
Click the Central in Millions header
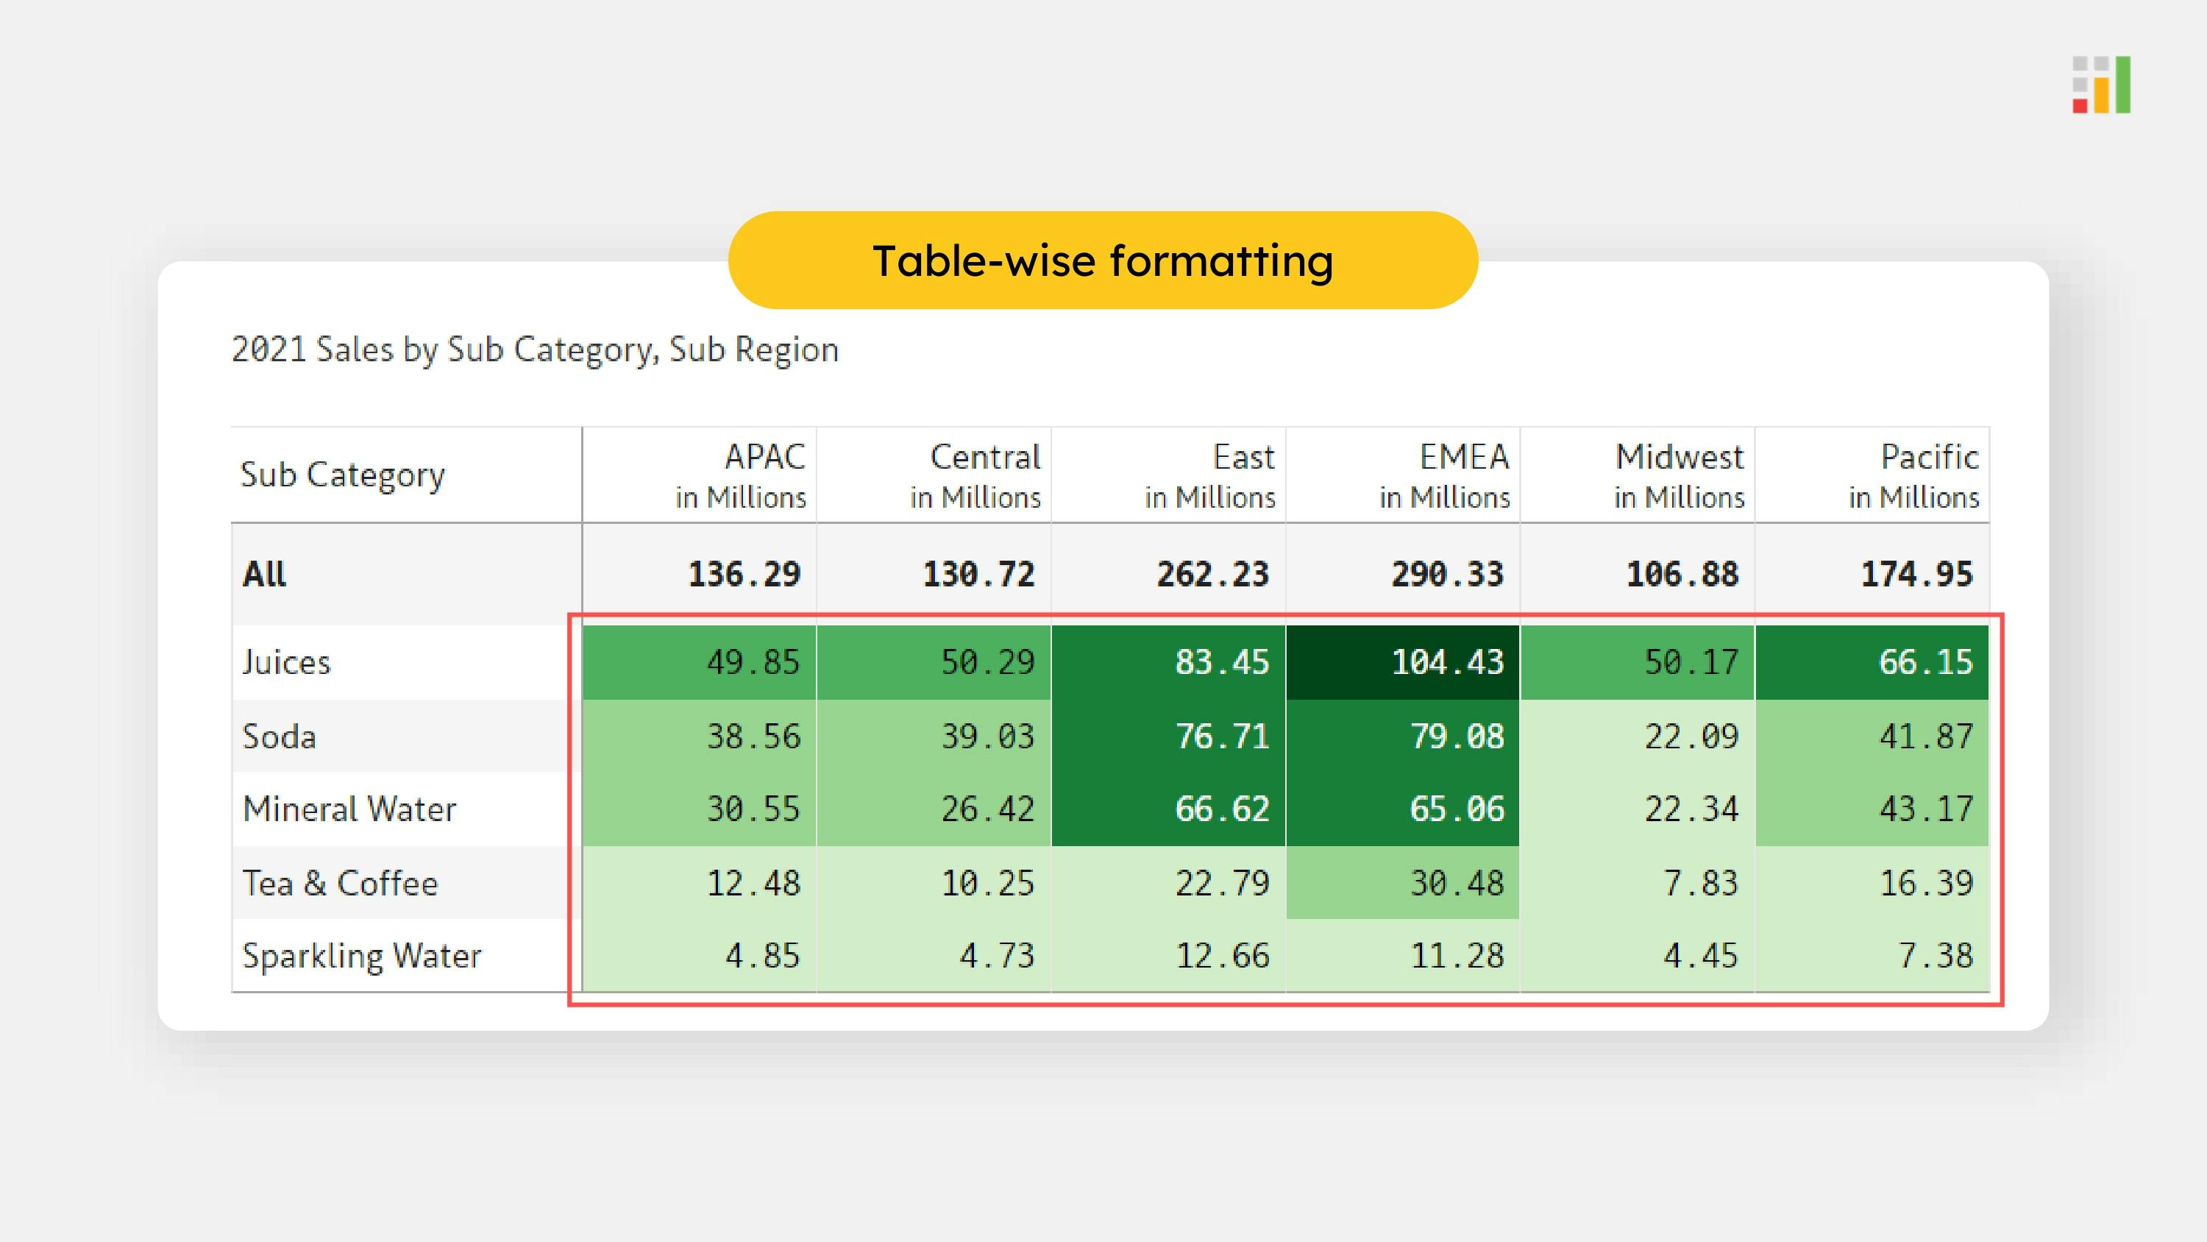(975, 475)
